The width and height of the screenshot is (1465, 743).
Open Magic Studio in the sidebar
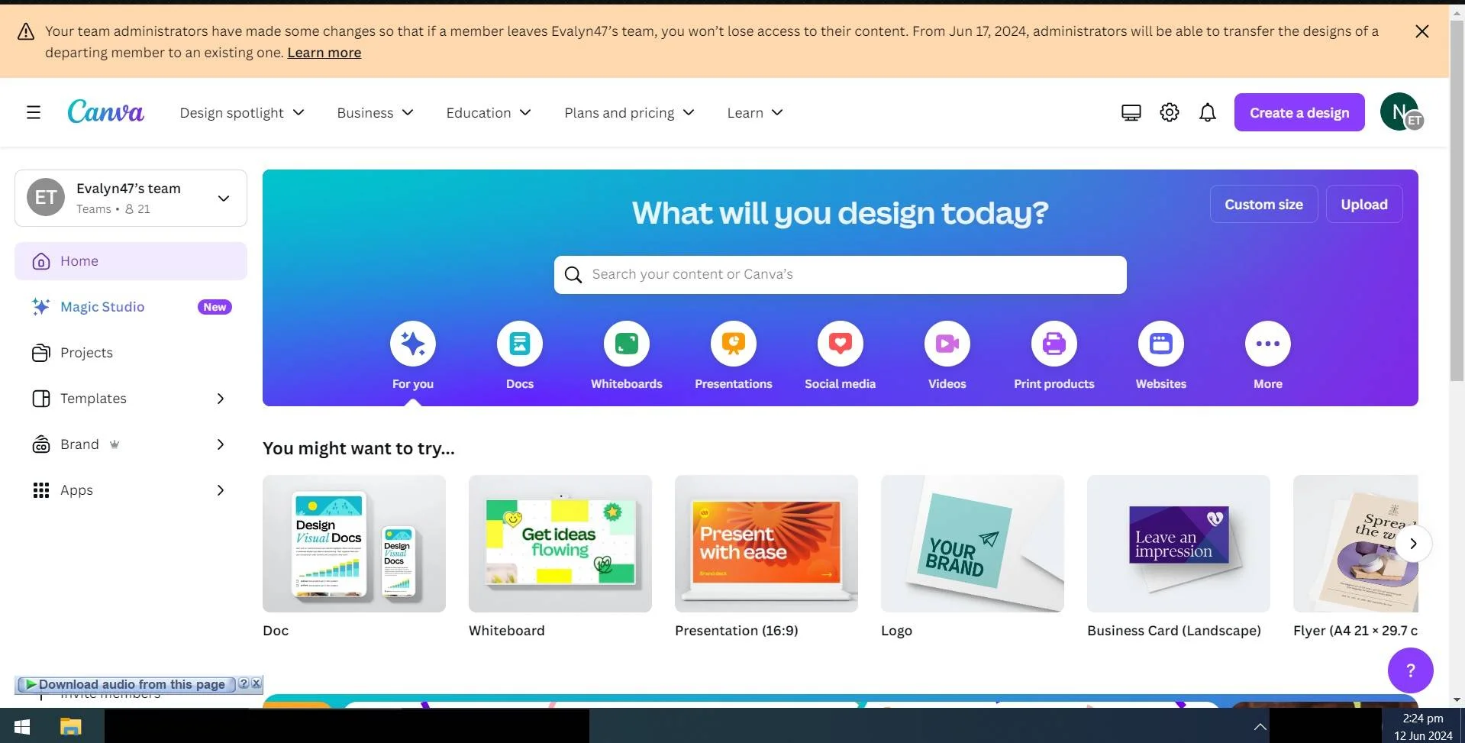(131, 307)
